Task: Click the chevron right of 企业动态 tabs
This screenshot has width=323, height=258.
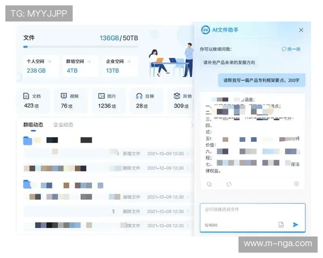Action: [x=192, y=125]
